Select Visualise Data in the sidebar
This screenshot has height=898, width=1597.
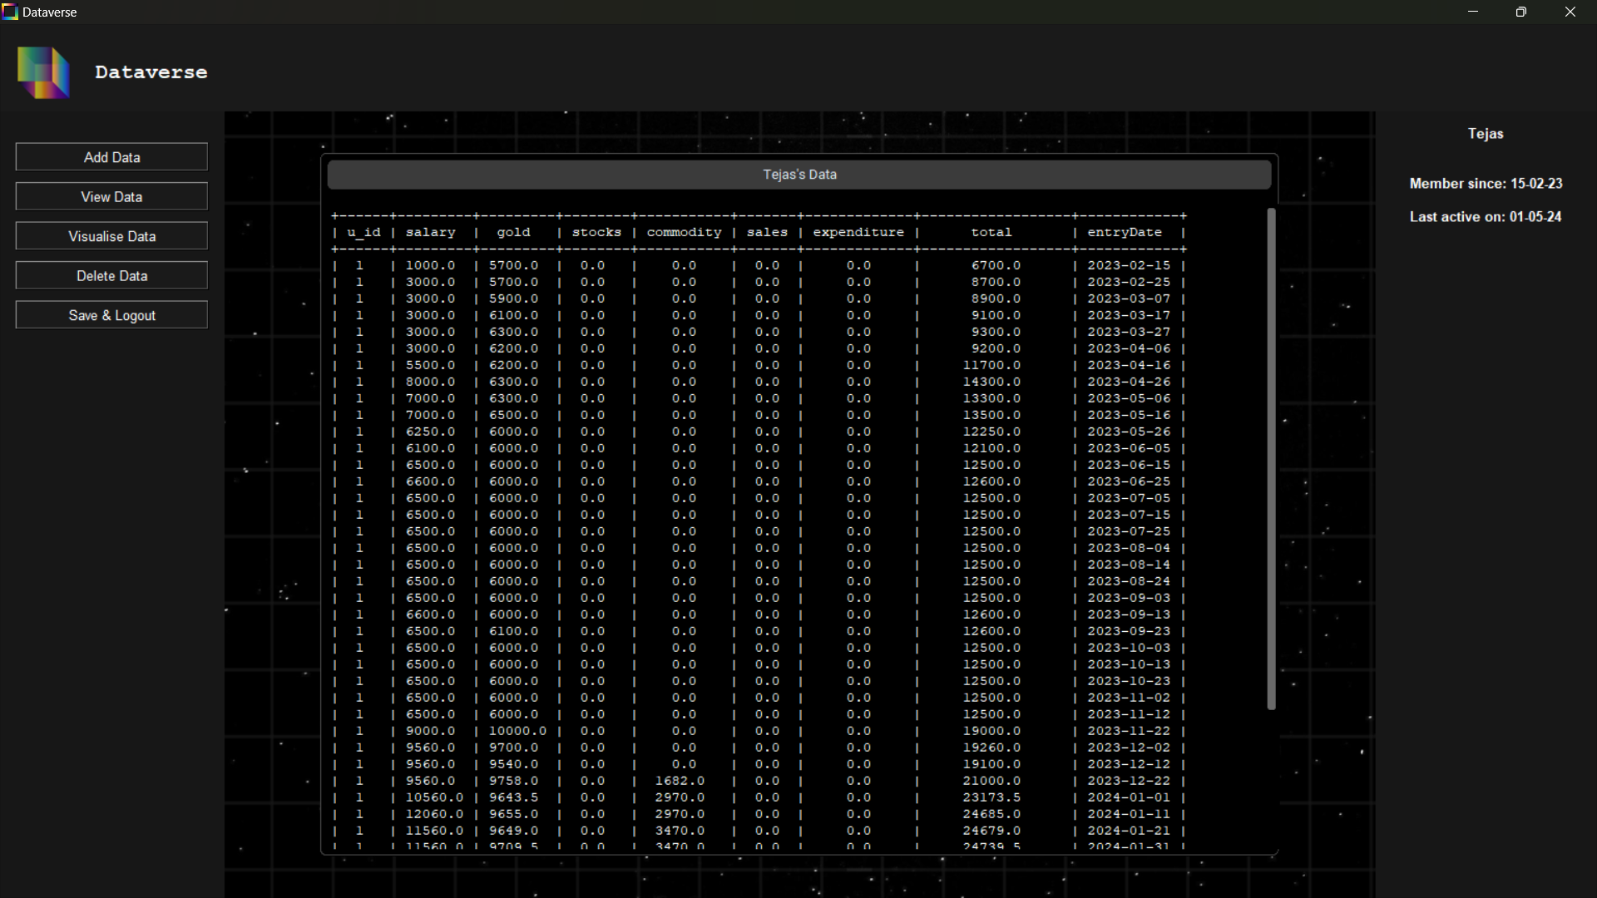(x=111, y=236)
